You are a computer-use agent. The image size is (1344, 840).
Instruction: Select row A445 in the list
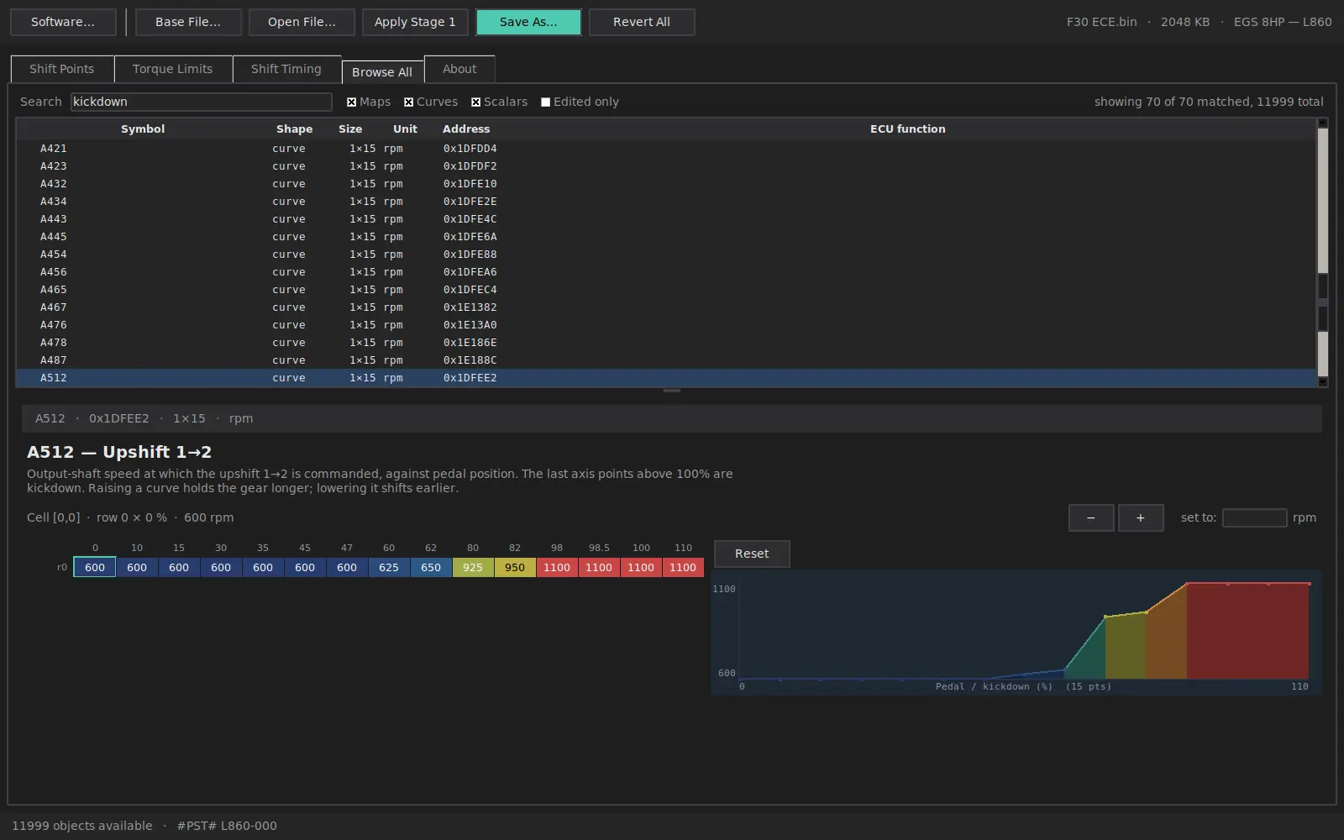coord(666,237)
